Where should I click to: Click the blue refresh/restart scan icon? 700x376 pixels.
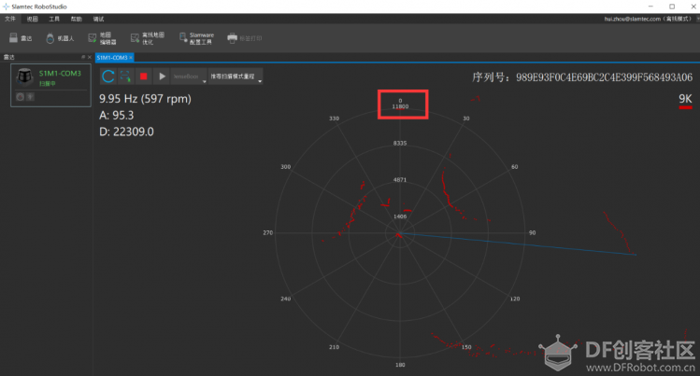pos(108,77)
